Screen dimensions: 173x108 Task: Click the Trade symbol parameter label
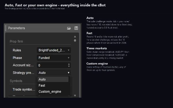pyautogui.click(x=24, y=89)
